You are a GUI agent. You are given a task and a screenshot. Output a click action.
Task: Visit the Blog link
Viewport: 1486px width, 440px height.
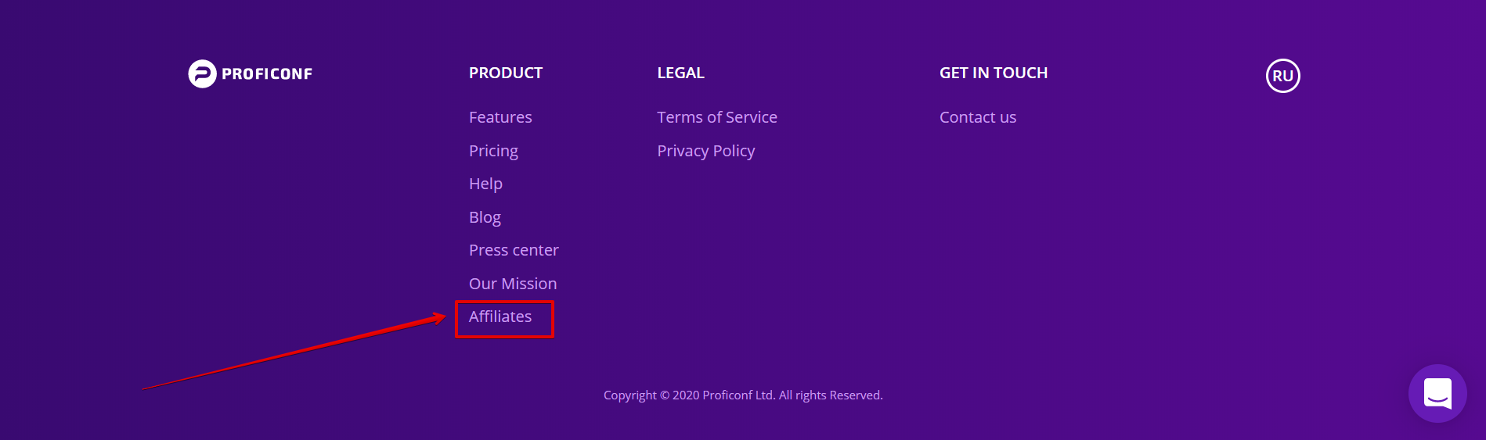click(485, 217)
